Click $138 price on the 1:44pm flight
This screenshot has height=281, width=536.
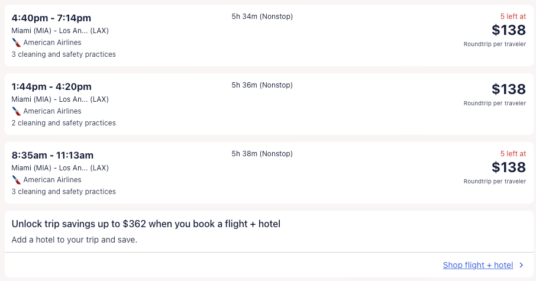tap(508, 89)
